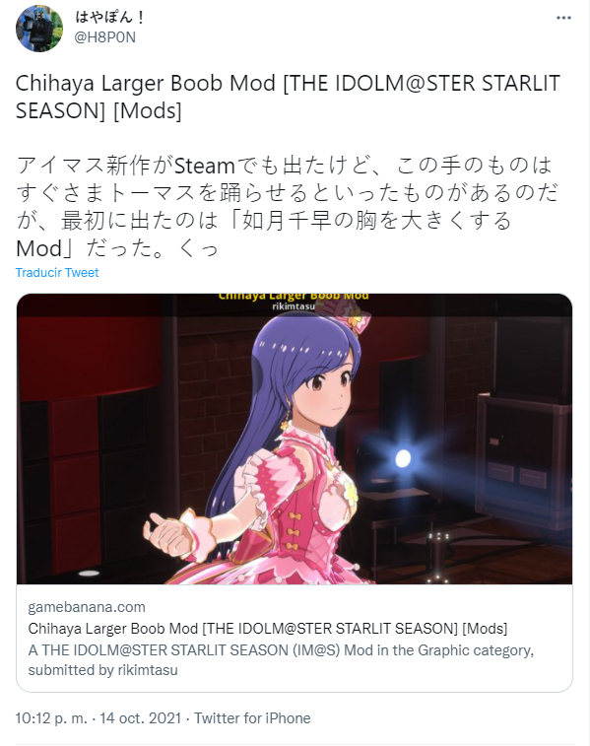
Task: Click the tweet's English headline text
Action: [289, 97]
